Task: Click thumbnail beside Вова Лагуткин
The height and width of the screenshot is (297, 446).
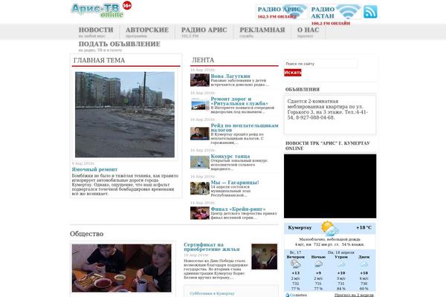Action: pos(200,80)
